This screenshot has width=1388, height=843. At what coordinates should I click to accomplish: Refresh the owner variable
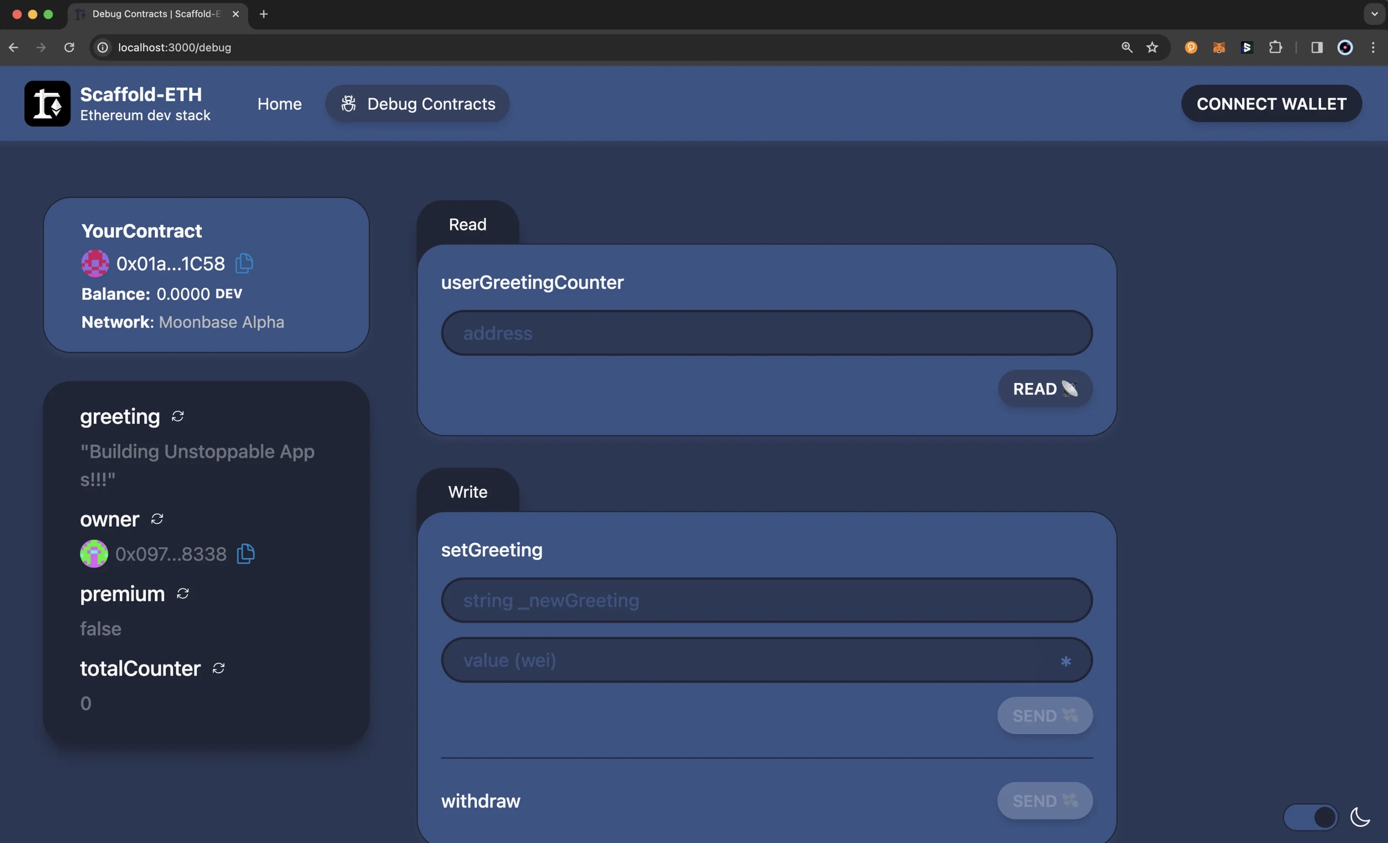pyautogui.click(x=157, y=519)
